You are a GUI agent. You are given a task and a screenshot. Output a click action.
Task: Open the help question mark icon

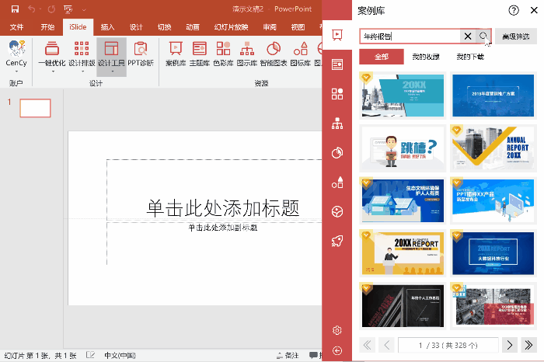[x=514, y=10]
